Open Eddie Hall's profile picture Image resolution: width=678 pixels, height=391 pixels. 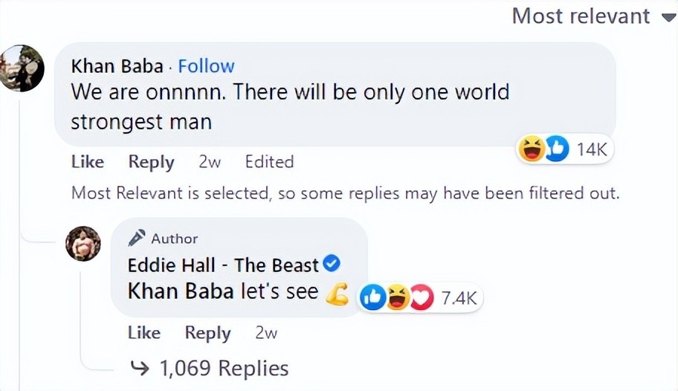click(x=83, y=244)
